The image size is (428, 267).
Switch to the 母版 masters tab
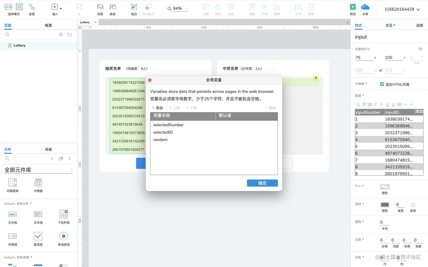pos(48,149)
